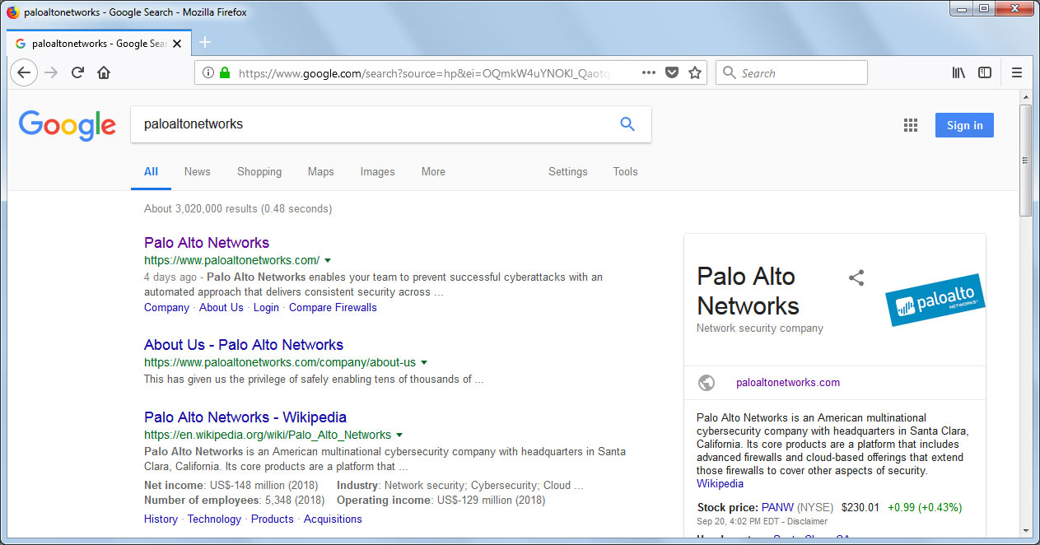
Task: Click the Login sitelink
Action: 266,307
